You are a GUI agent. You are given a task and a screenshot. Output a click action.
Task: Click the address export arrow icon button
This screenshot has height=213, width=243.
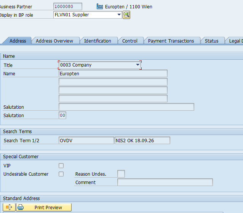point(9,207)
